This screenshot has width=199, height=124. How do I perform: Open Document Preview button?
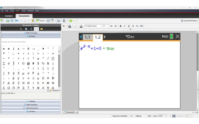point(190,21)
